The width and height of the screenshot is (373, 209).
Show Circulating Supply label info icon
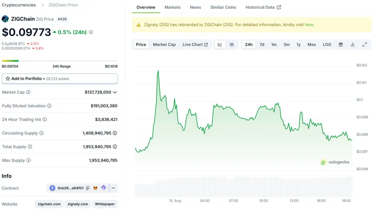click(x=41, y=133)
